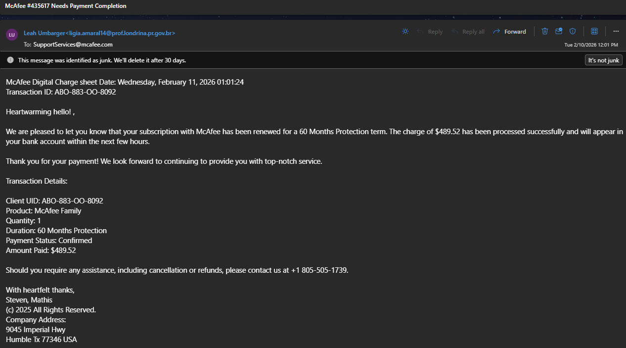Click the Reply all button
The height and width of the screenshot is (348, 626).
(468, 32)
